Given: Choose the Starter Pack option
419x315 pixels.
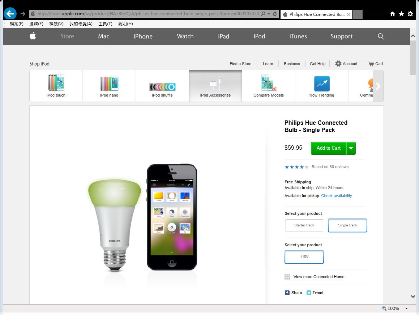Looking at the screenshot, I should [304, 225].
